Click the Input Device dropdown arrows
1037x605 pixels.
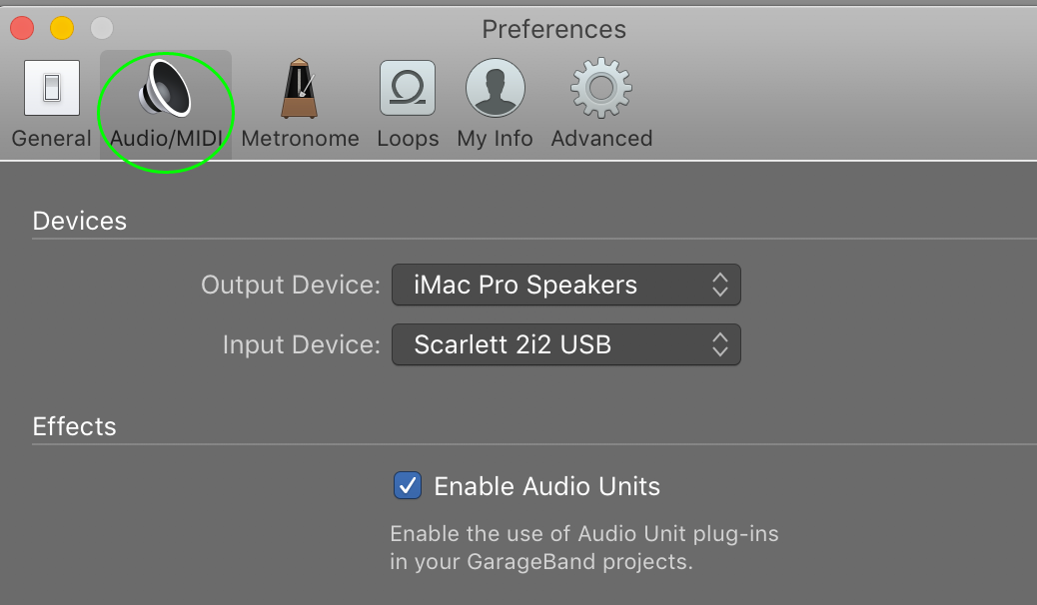(x=719, y=344)
